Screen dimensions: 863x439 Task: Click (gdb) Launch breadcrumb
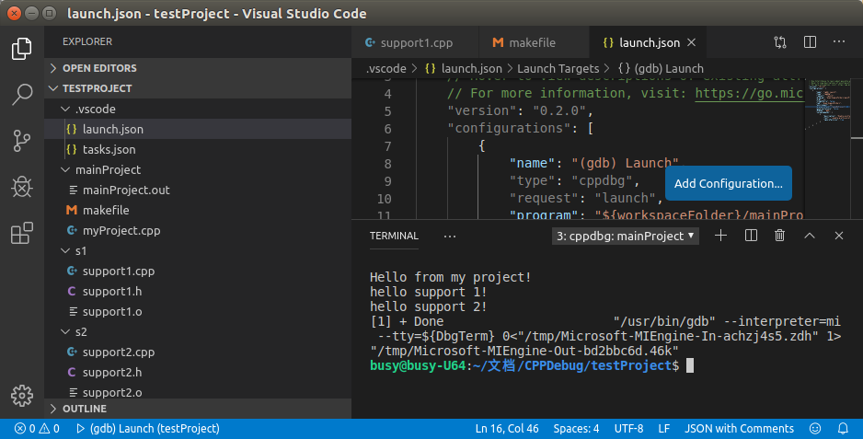point(661,69)
